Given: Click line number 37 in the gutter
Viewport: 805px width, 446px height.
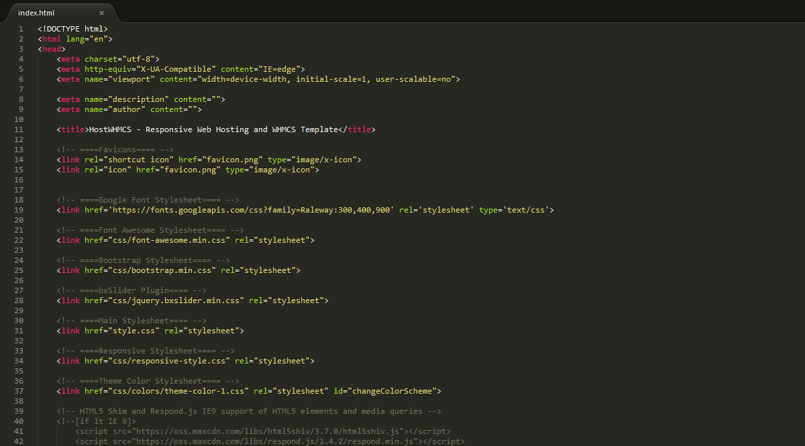Looking at the screenshot, I should point(19,391).
